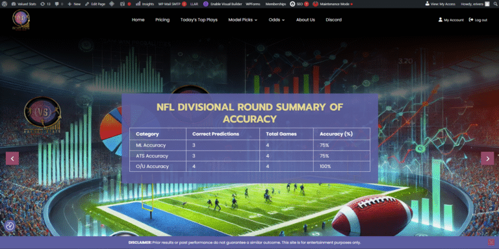
Task: Open WPForms in admin bar
Action: tap(253, 4)
